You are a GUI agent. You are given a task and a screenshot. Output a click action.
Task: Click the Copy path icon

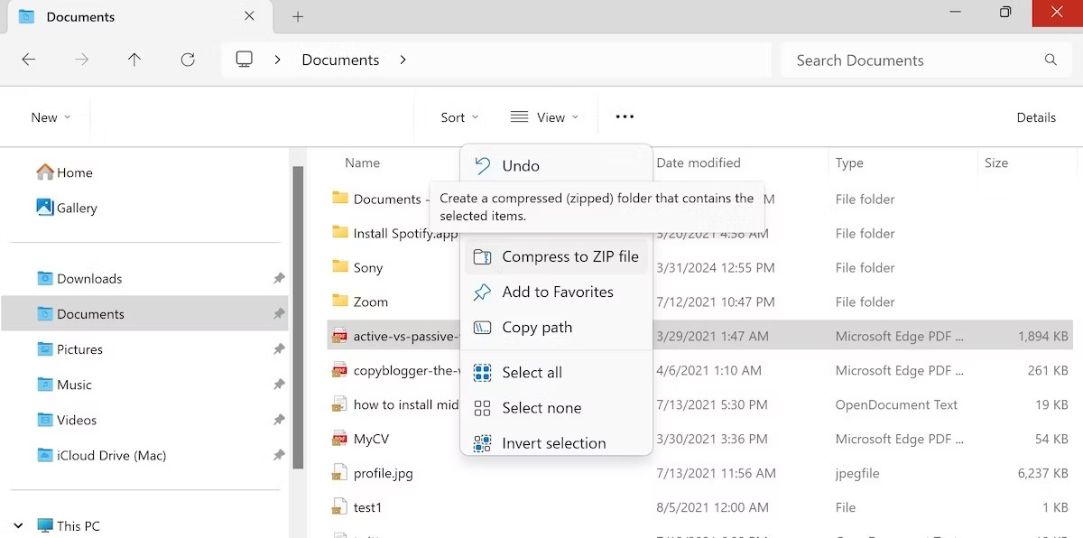[x=483, y=327]
